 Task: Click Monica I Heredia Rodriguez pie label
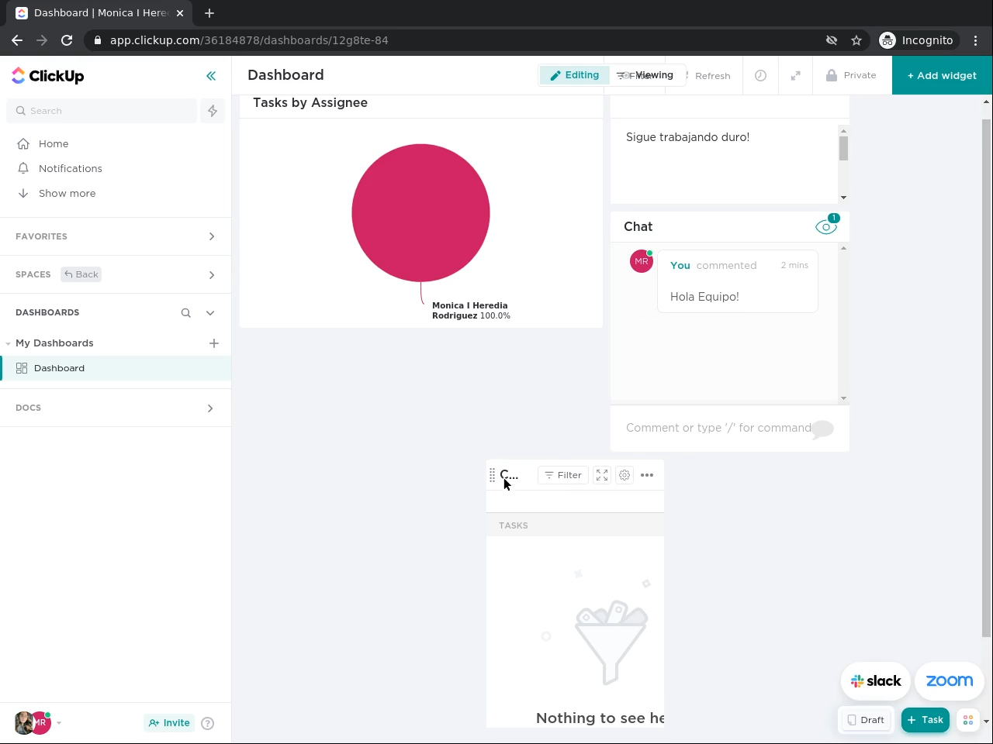[471, 311]
